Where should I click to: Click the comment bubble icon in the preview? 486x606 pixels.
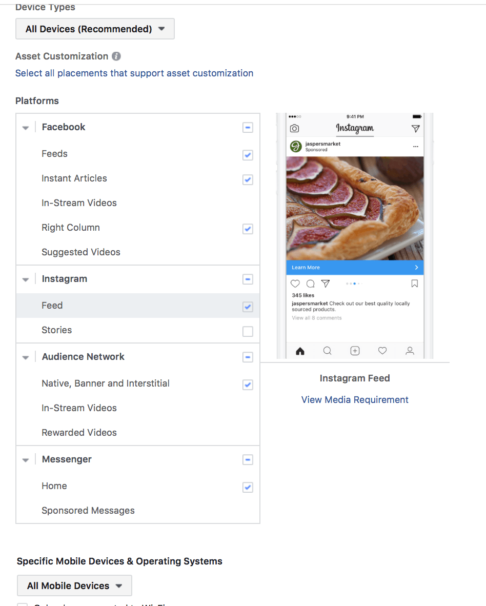tap(310, 283)
